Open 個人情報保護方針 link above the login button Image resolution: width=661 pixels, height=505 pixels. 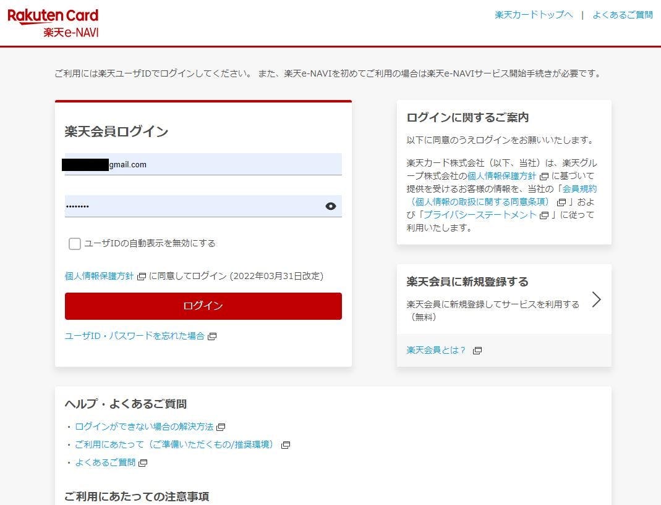tap(99, 276)
